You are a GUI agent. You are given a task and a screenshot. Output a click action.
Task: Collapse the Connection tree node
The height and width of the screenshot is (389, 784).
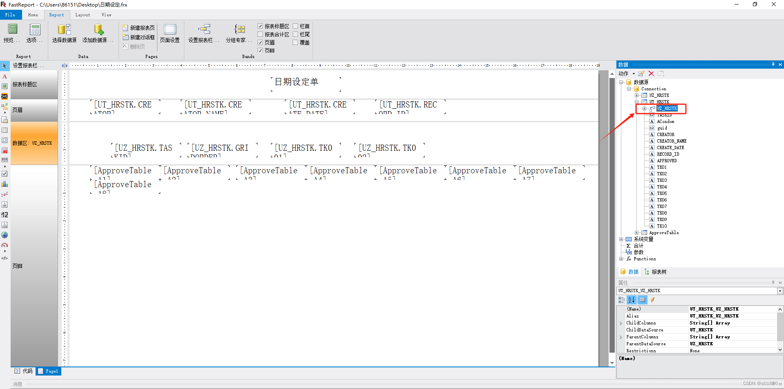(x=629, y=89)
